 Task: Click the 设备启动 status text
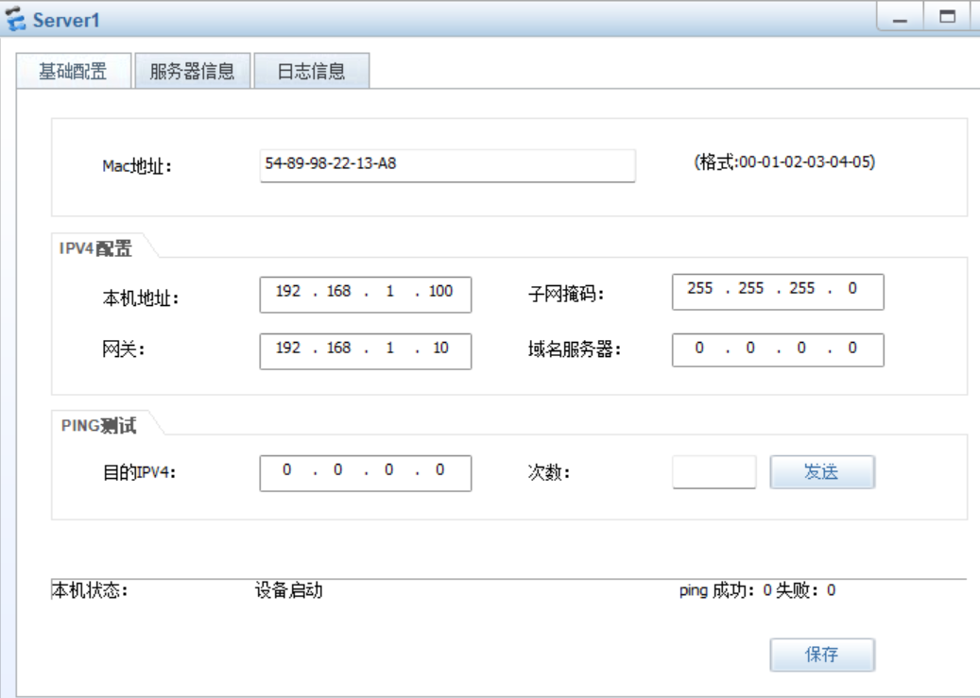[289, 590]
